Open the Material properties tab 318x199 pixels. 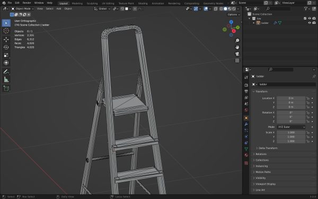click(246, 155)
